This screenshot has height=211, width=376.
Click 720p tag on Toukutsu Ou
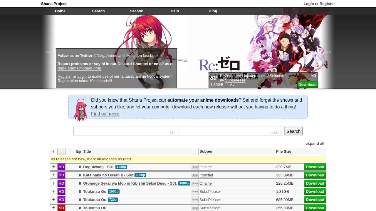[x=113, y=200]
